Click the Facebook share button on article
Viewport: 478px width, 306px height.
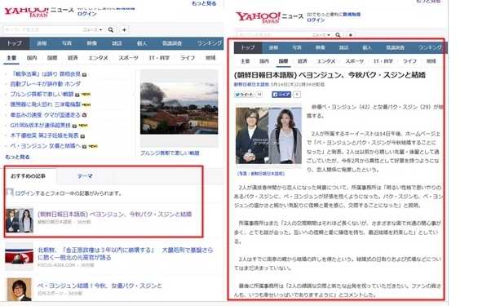coord(281,95)
